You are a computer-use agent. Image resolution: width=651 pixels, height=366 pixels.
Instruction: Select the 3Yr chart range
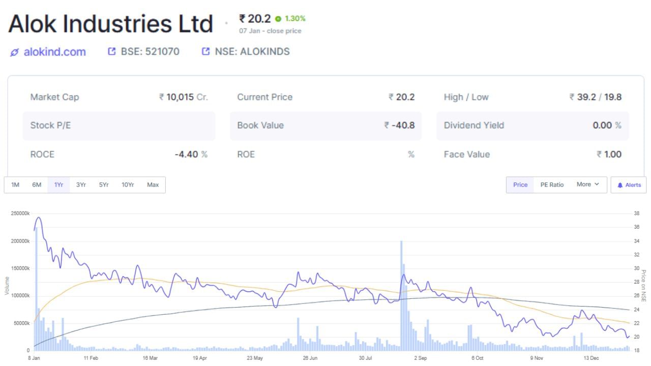pos(81,185)
